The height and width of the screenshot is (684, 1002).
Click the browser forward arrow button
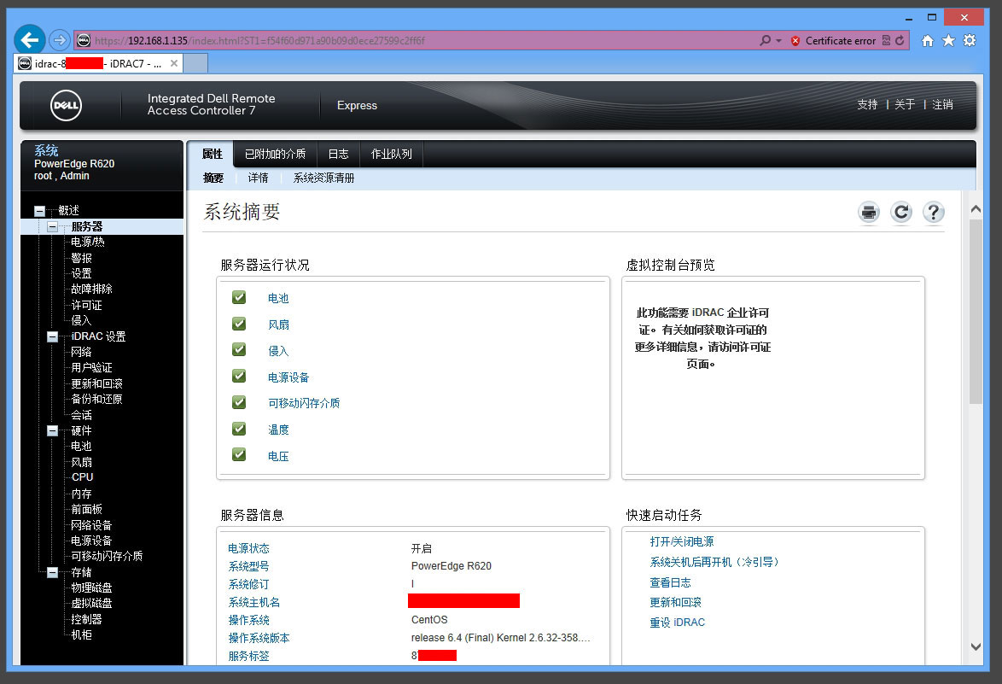(60, 40)
